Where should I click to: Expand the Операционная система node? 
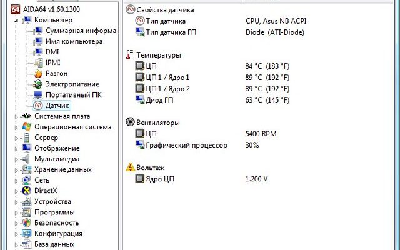tap(17, 127)
